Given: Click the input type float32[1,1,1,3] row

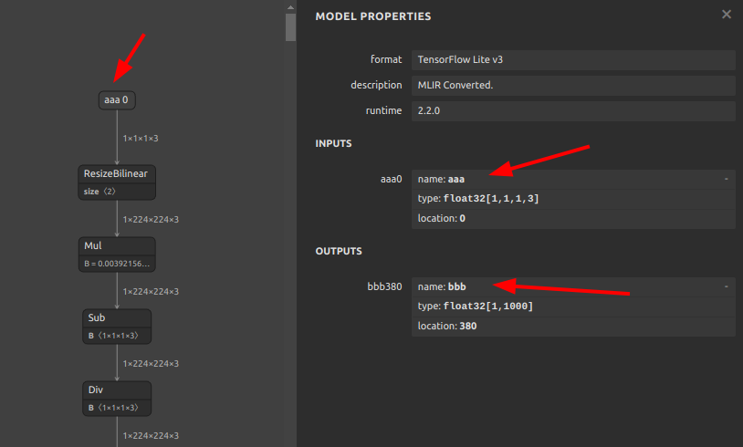Looking at the screenshot, I should (573, 199).
